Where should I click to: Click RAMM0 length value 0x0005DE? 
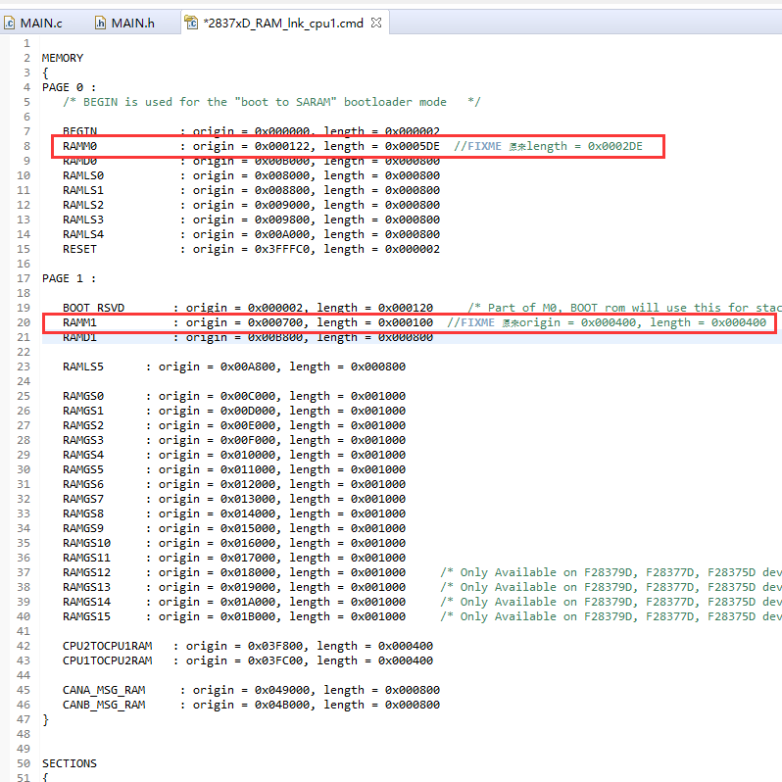(x=413, y=146)
